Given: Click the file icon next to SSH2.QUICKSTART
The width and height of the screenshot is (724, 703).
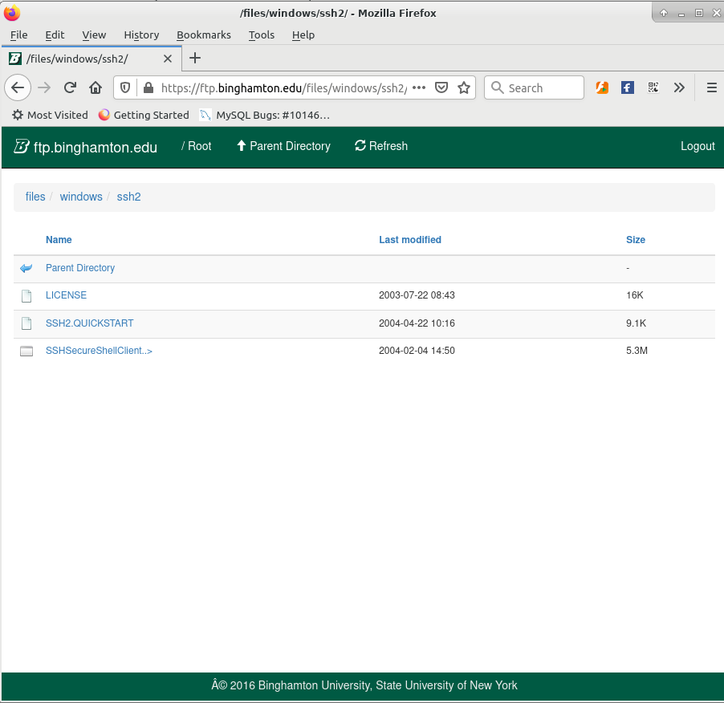Looking at the screenshot, I should pyautogui.click(x=26, y=323).
